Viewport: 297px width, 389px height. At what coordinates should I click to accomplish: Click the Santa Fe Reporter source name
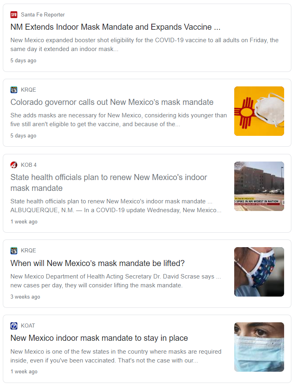pyautogui.click(x=43, y=14)
